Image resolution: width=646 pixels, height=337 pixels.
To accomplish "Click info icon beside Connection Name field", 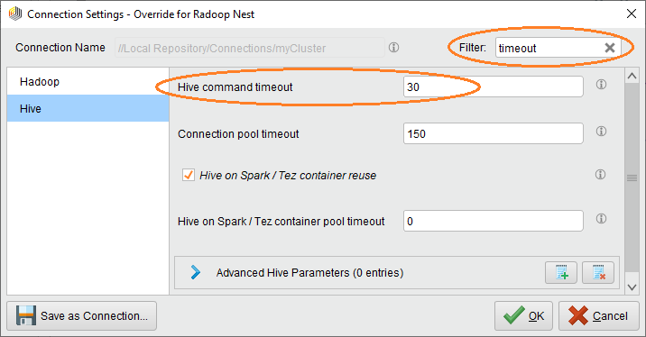I will click(x=394, y=48).
